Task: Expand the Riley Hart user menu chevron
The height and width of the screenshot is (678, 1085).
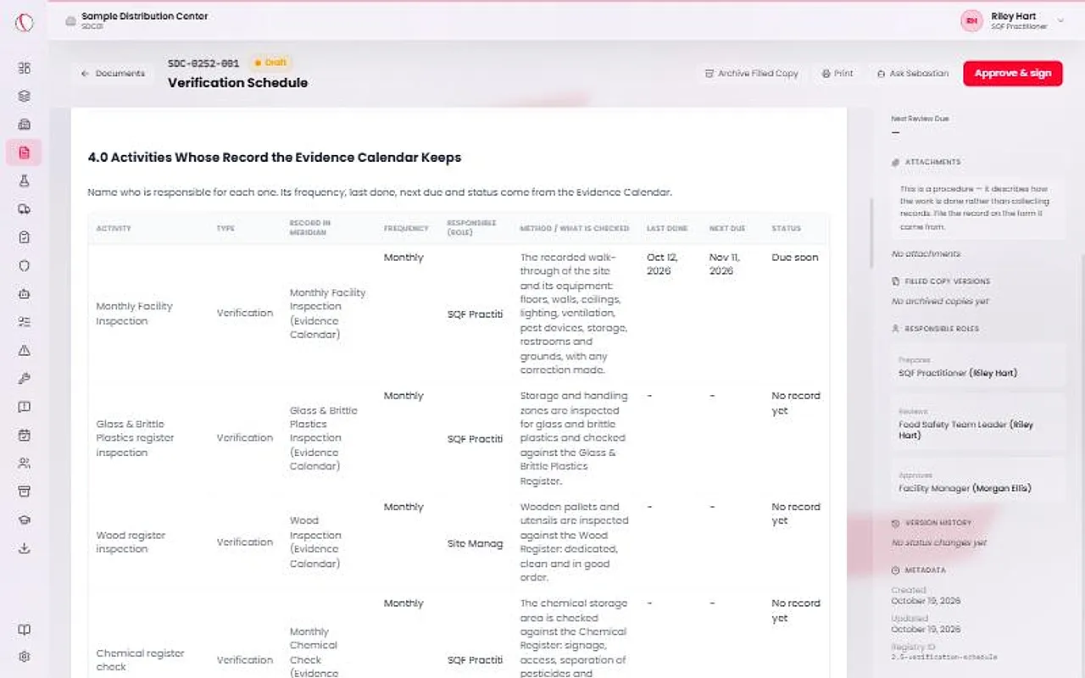Action: tap(1060, 20)
